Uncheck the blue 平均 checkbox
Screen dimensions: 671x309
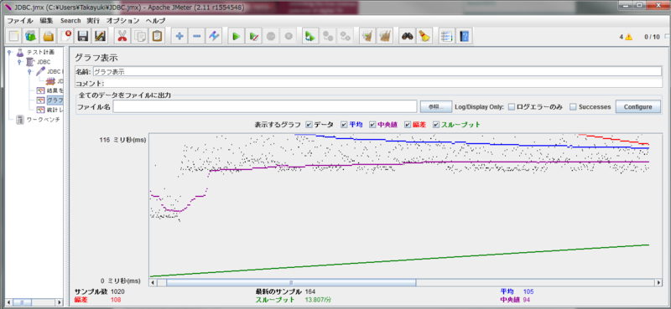click(x=344, y=125)
